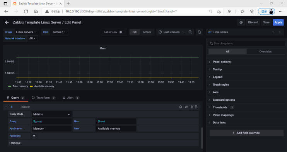287x152 pixels.
Task: Reload the browser page
Action: click(26, 11)
